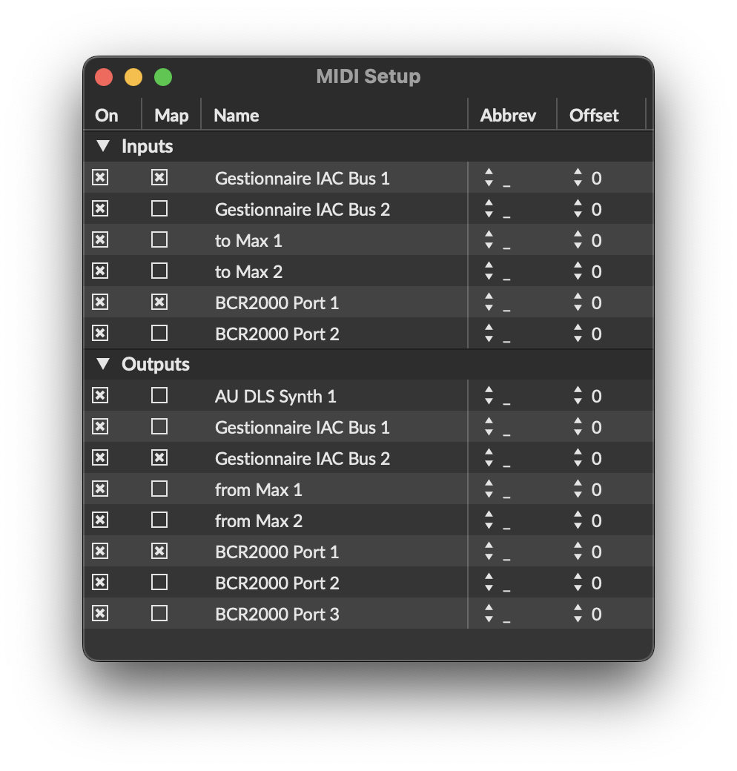This screenshot has width=737, height=771.
Task: Adjust Offset stepper for AU DLS Synth 1
Action: tap(578, 395)
